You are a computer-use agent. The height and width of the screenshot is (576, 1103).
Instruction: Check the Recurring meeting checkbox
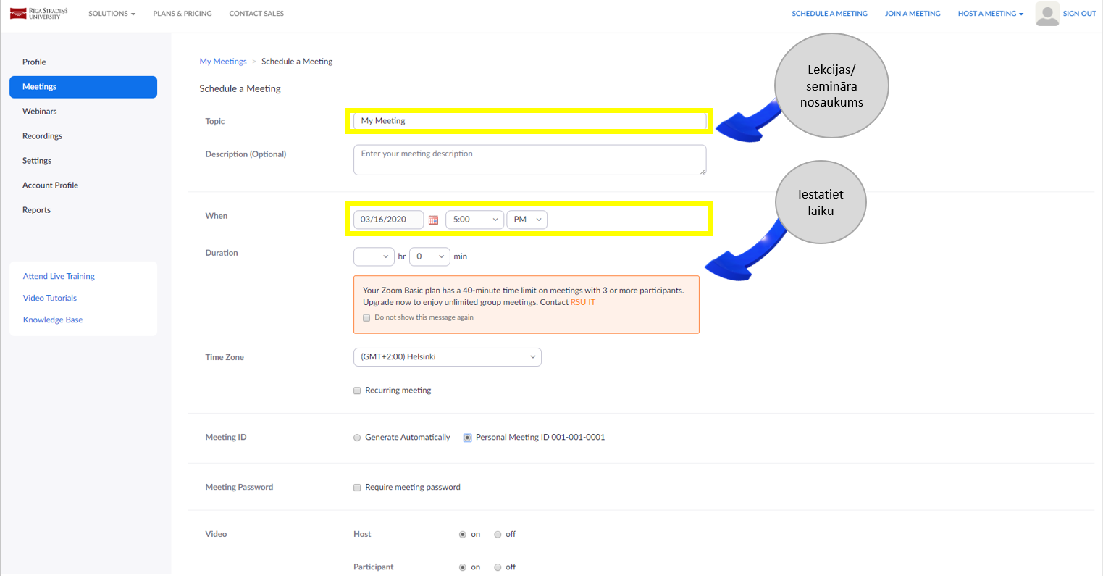[357, 391]
